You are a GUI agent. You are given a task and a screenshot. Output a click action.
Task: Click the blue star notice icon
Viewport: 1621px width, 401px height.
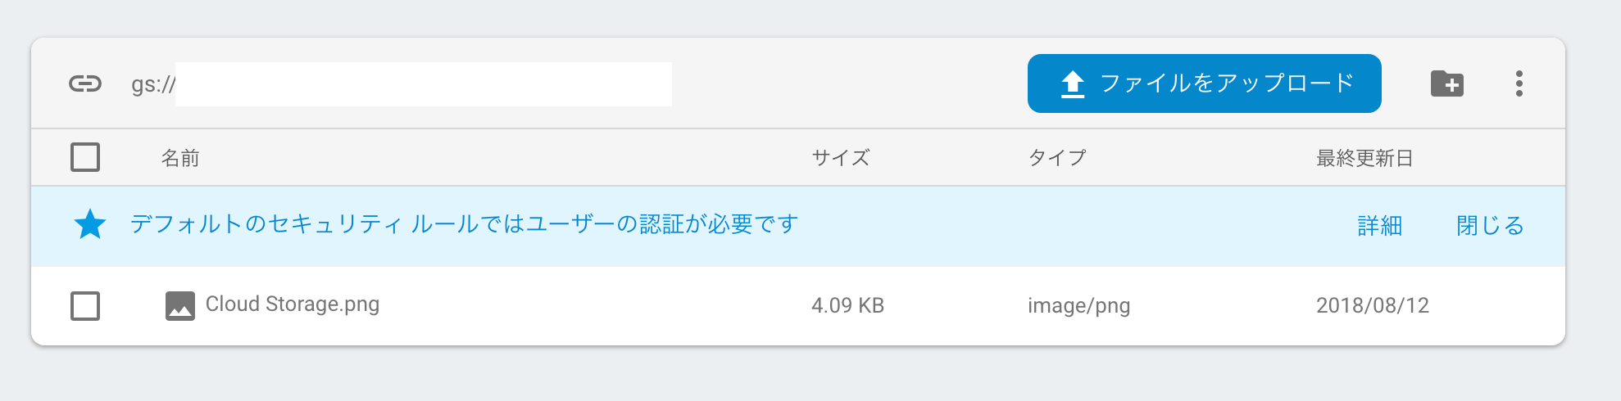pos(90,224)
